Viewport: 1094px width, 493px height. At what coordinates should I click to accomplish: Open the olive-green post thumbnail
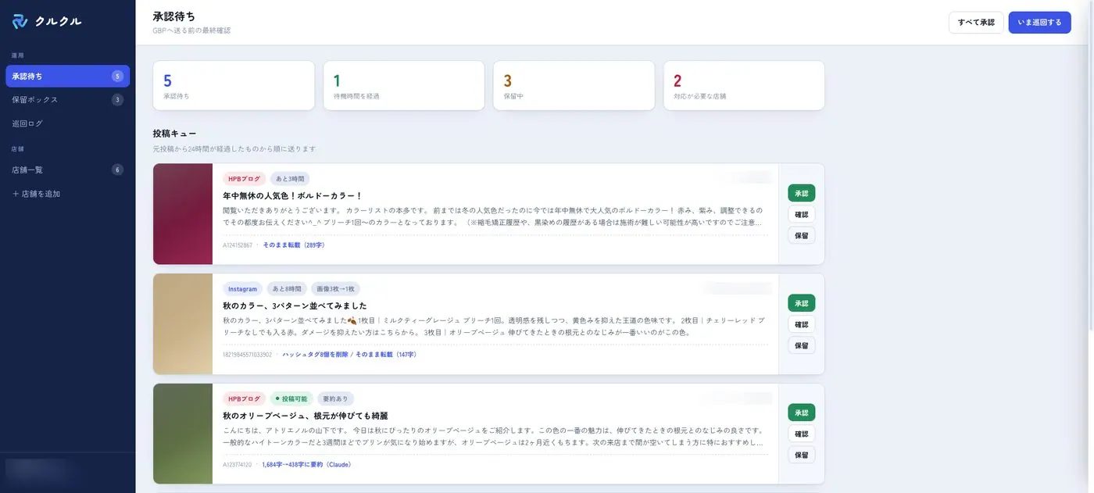click(183, 434)
